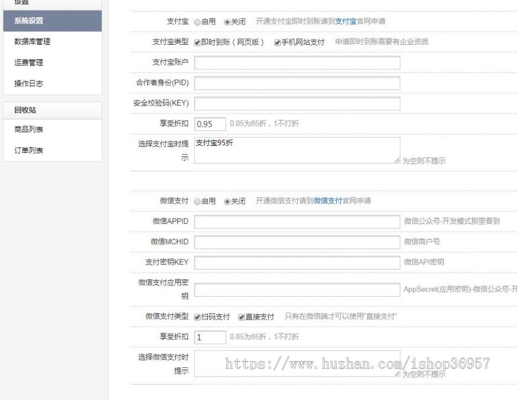The width and height of the screenshot is (517, 400).
Task: Click the 微信支付类型 field label
Action: (167, 316)
